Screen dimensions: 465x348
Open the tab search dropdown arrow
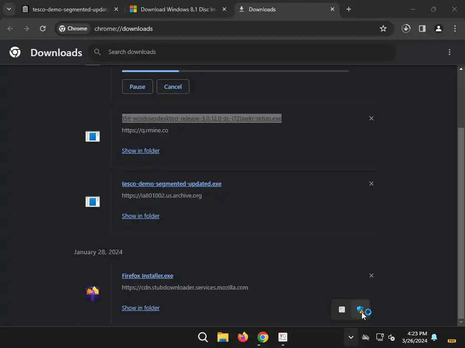point(9,9)
